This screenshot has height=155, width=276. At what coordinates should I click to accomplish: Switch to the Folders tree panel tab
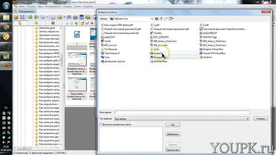pyautogui.click(x=20, y=23)
